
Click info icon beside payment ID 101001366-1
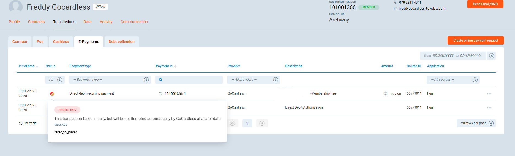point(160,94)
